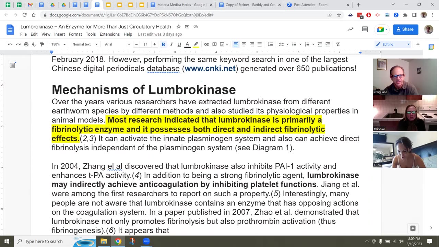The image size is (439, 247).
Task: Open the zoom level dropdown
Action: pyautogui.click(x=58, y=44)
